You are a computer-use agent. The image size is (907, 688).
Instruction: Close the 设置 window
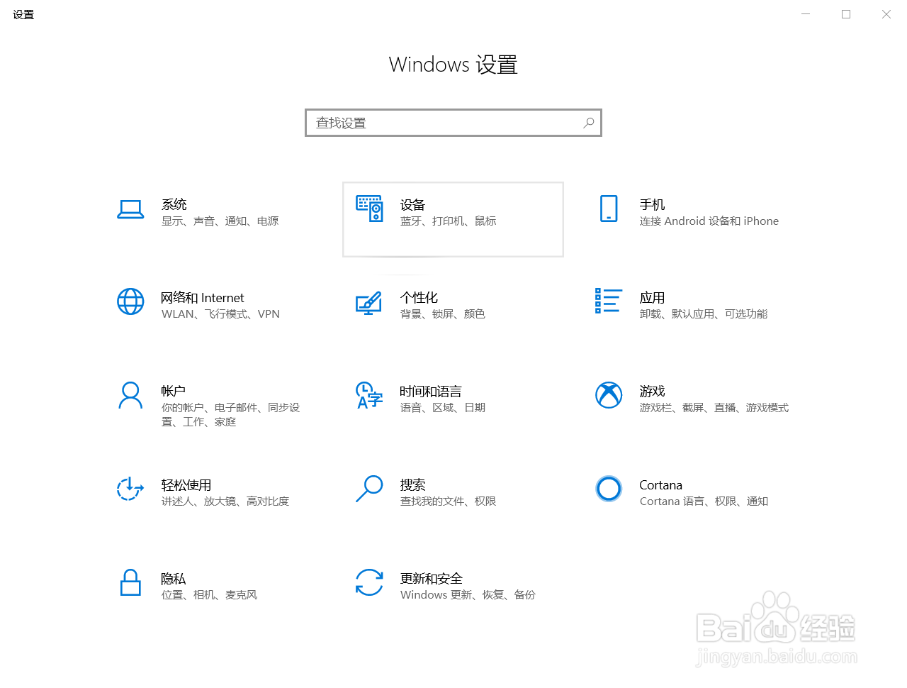[886, 14]
